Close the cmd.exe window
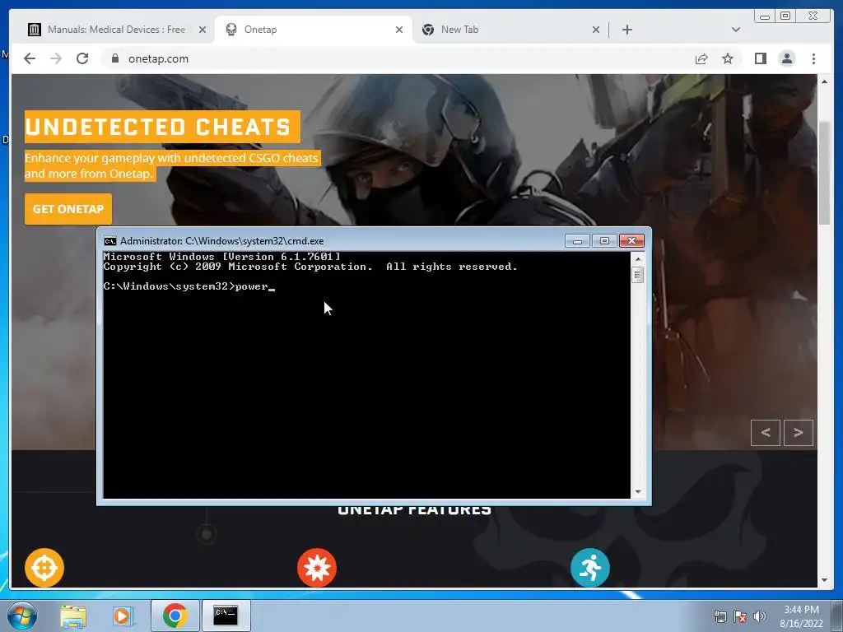 pos(631,241)
